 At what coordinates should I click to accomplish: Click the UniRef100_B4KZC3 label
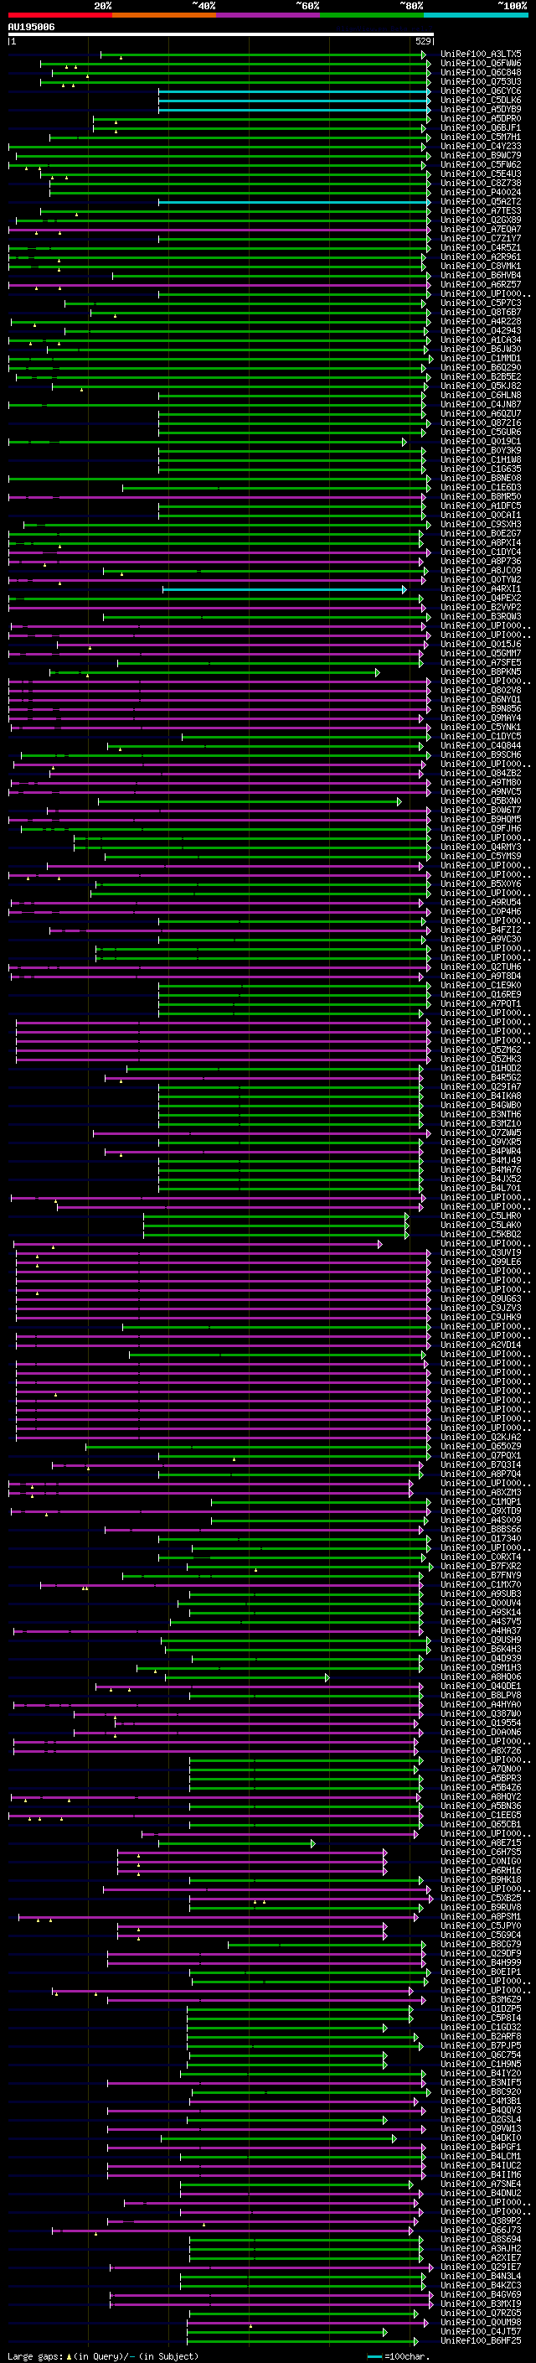click(481, 2287)
